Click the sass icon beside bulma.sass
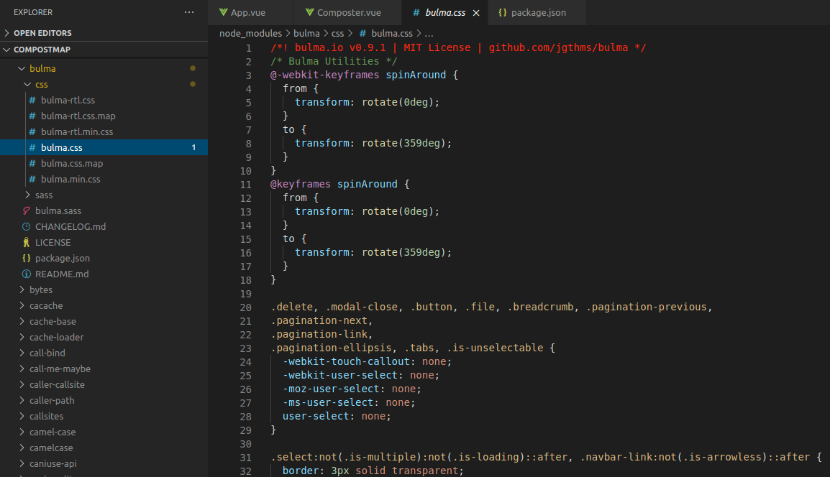 (27, 210)
